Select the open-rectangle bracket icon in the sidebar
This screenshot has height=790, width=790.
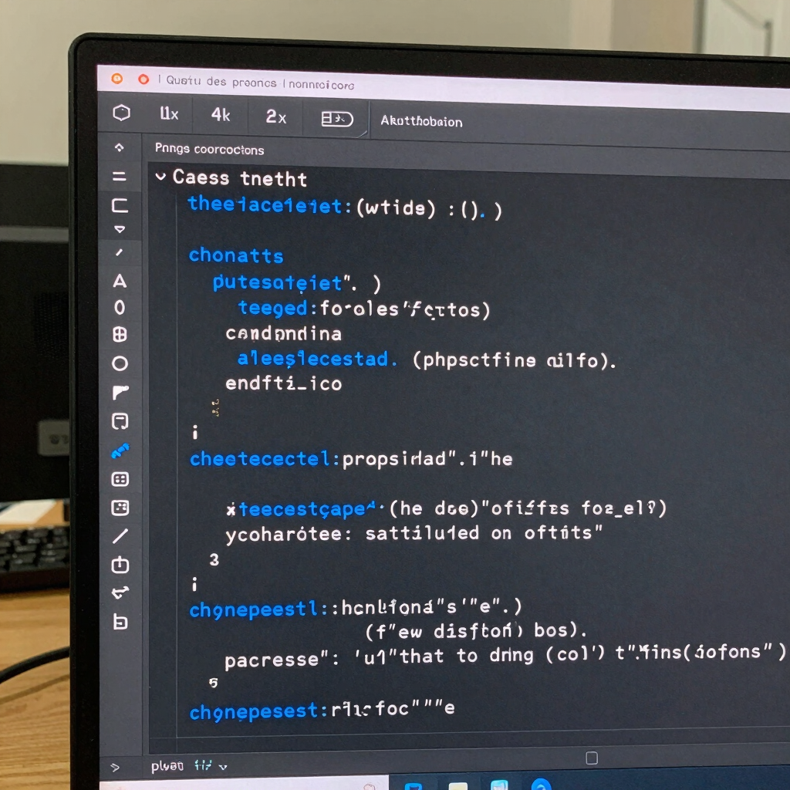tap(120, 205)
